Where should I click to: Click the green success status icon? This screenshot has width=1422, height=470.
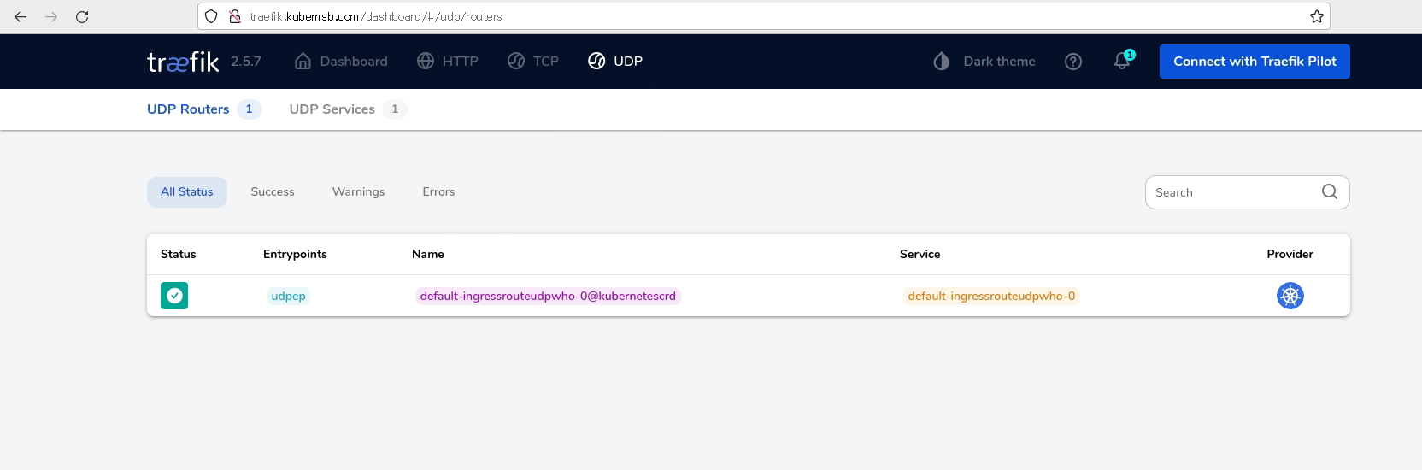(174, 296)
